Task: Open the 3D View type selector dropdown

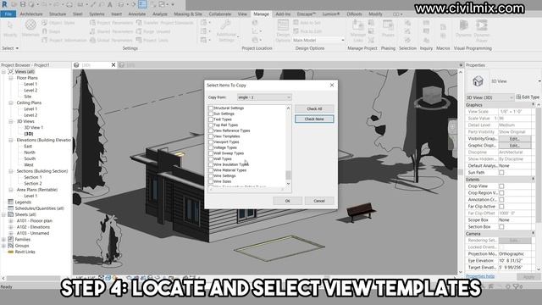Action: pos(489,97)
